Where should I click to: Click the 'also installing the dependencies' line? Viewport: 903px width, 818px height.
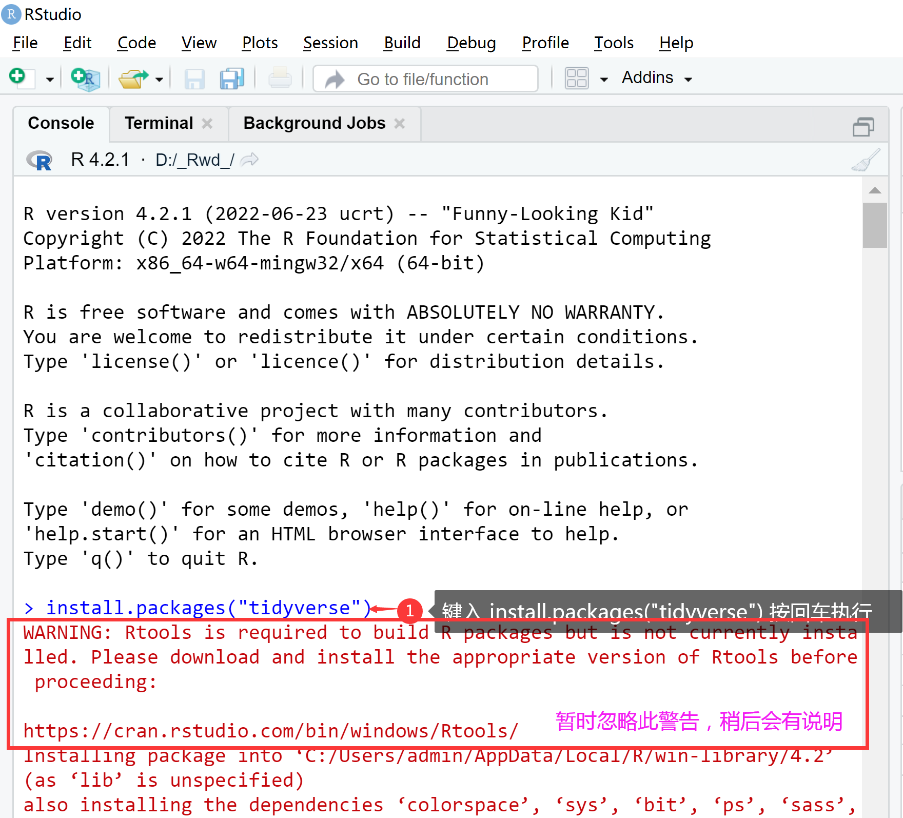pyautogui.click(x=440, y=805)
